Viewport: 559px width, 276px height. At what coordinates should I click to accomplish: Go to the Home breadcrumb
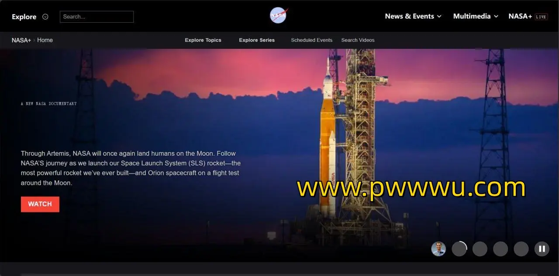45,40
